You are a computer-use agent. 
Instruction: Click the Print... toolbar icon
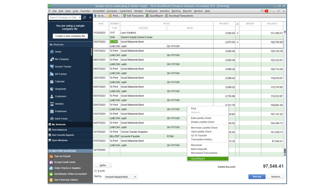(110, 16)
